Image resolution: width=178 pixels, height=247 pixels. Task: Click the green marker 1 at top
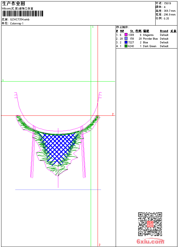pyautogui.click(x=93, y=27)
